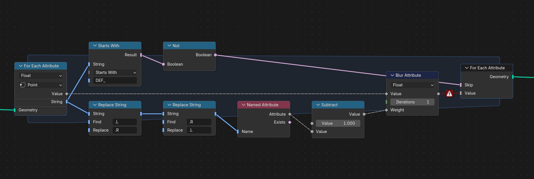Click the Boolean input socket on Not node
This screenshot has width=534, height=179.
163,64
